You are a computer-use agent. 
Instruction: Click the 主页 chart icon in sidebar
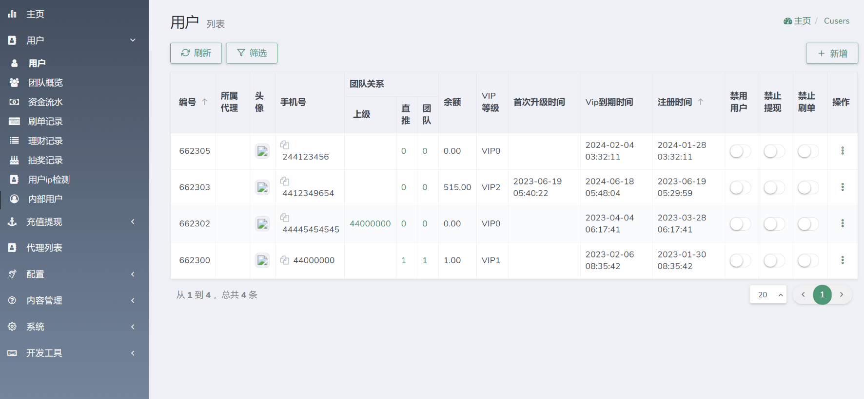pyautogui.click(x=12, y=14)
